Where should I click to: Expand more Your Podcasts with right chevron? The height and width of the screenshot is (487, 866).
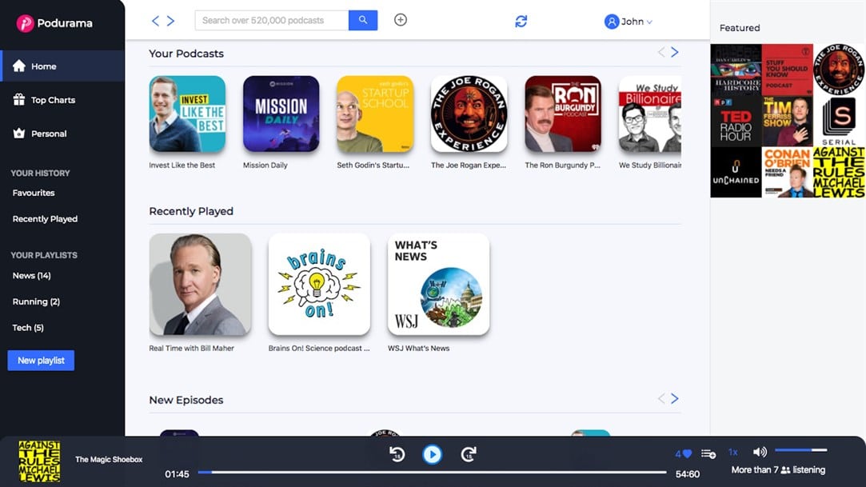674,51
